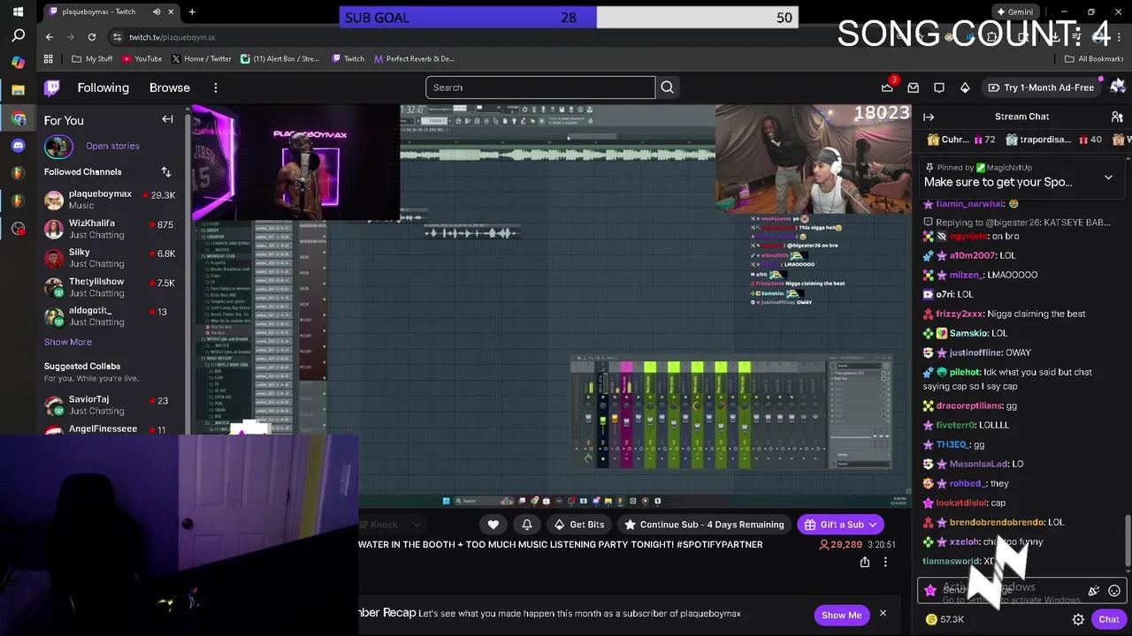Click the Chat send button
The width and height of the screenshot is (1132, 636).
(x=1108, y=620)
